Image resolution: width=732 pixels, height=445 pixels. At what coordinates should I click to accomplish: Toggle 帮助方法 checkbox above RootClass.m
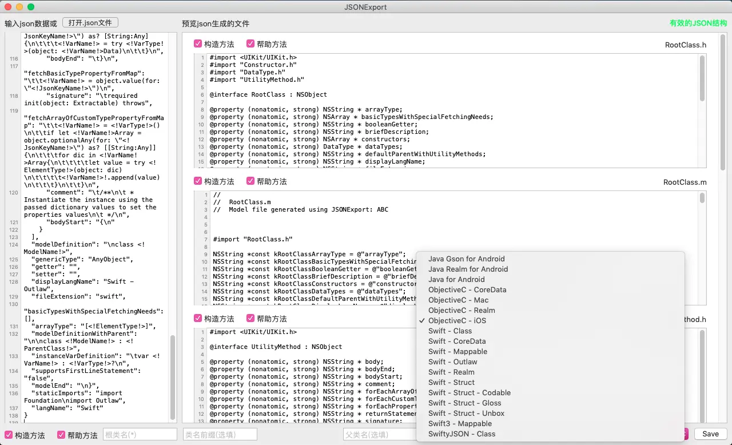tap(250, 181)
